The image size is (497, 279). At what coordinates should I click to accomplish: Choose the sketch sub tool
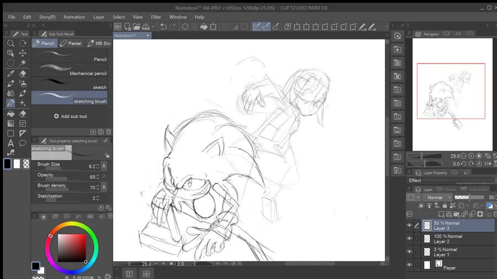coord(70,84)
